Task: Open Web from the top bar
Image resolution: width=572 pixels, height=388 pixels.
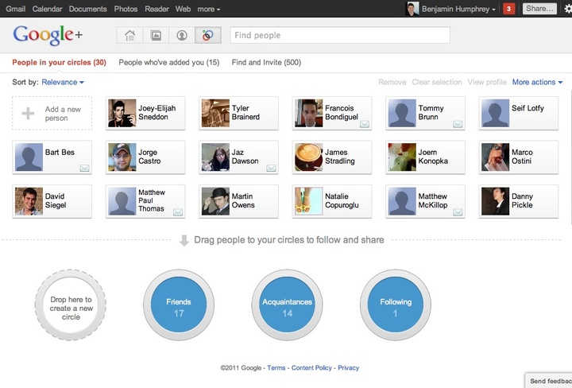Action: [183, 9]
